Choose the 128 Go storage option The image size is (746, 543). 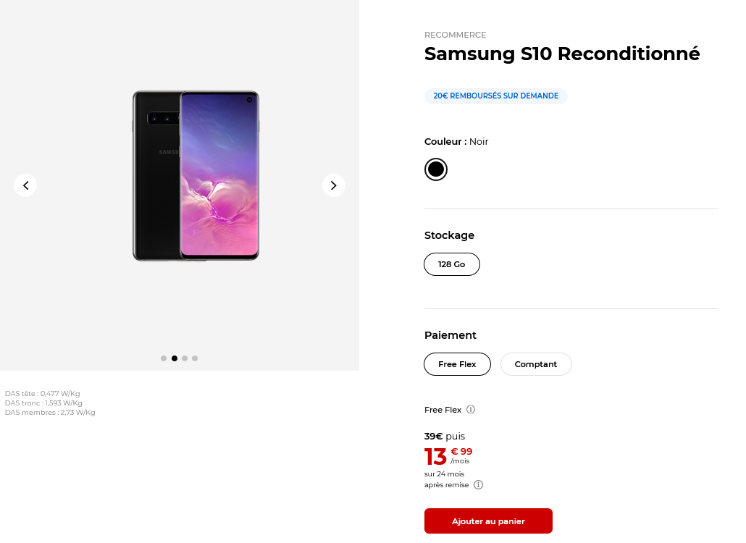tap(451, 264)
